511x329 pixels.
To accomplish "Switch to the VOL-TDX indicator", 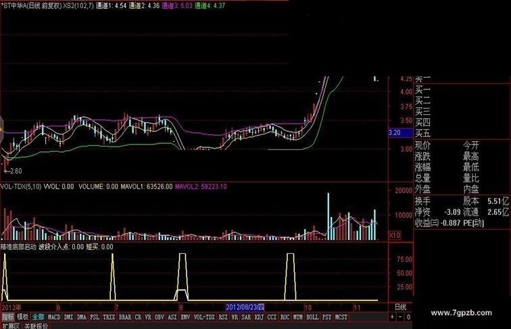I will [204, 317].
